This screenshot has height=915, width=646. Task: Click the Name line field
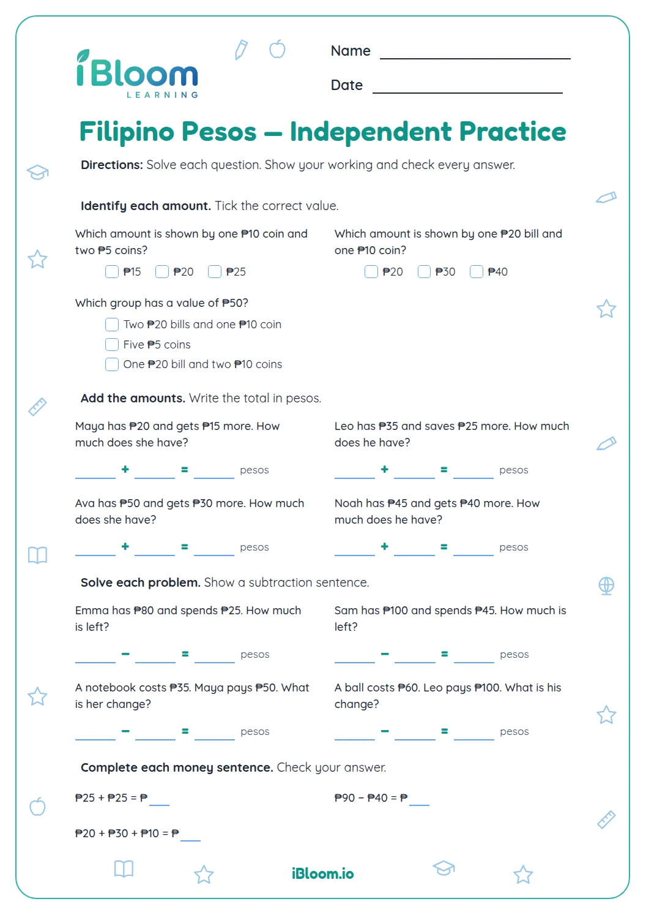tap(475, 51)
